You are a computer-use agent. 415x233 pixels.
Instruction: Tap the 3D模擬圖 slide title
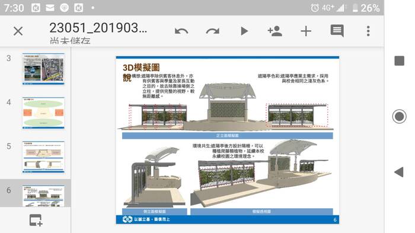coord(141,67)
